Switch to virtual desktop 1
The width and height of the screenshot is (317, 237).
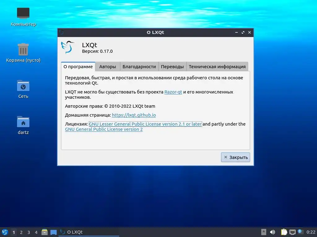coord(14,232)
